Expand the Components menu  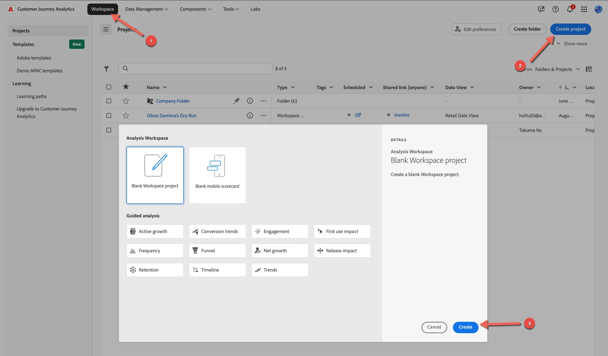point(195,9)
